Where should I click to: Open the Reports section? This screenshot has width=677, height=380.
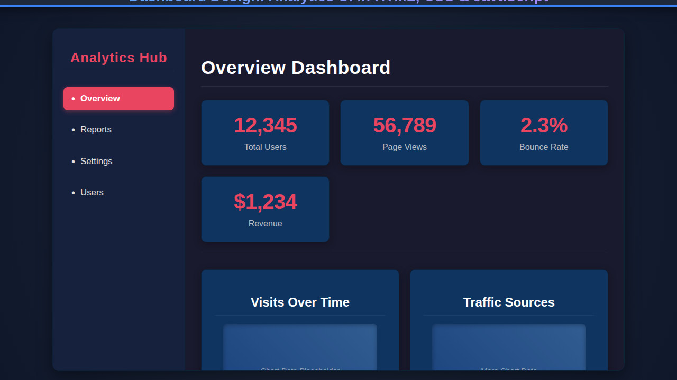96,129
